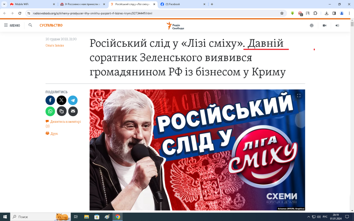Toggle Chrome side panel
The image size is (354, 221).
pyautogui.click(x=333, y=13)
